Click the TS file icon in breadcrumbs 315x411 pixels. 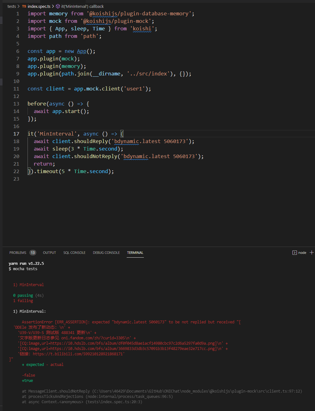[24, 6]
